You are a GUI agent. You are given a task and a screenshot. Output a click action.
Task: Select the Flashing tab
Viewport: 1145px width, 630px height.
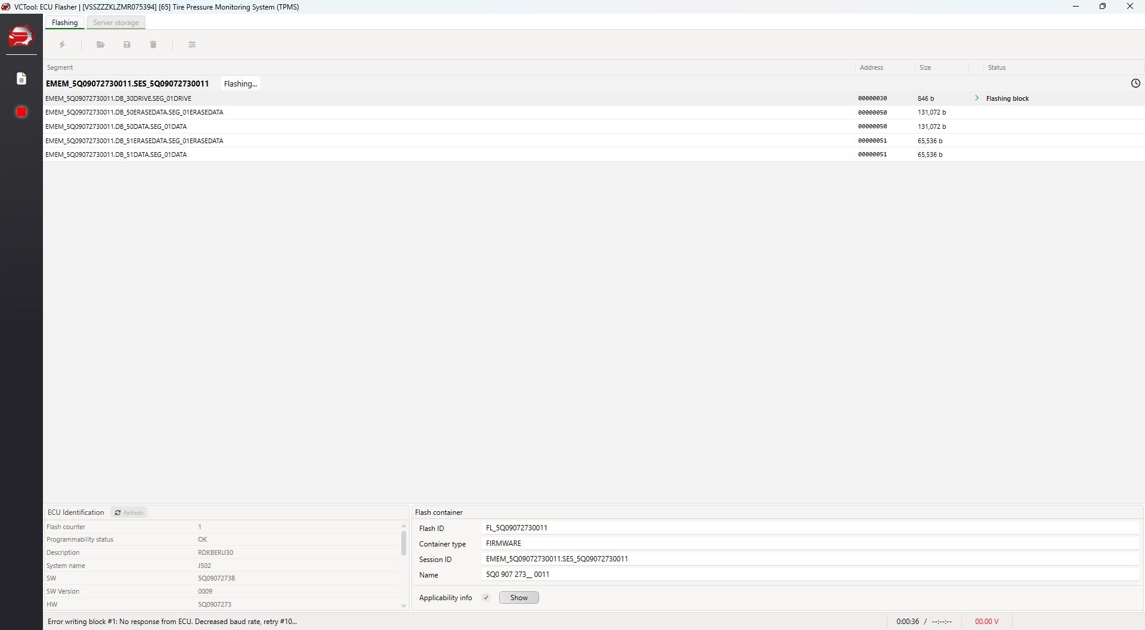point(64,23)
